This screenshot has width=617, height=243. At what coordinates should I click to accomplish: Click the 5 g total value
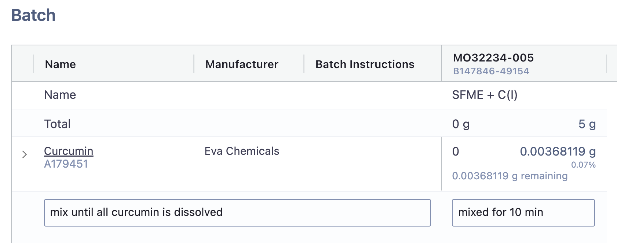coord(587,124)
